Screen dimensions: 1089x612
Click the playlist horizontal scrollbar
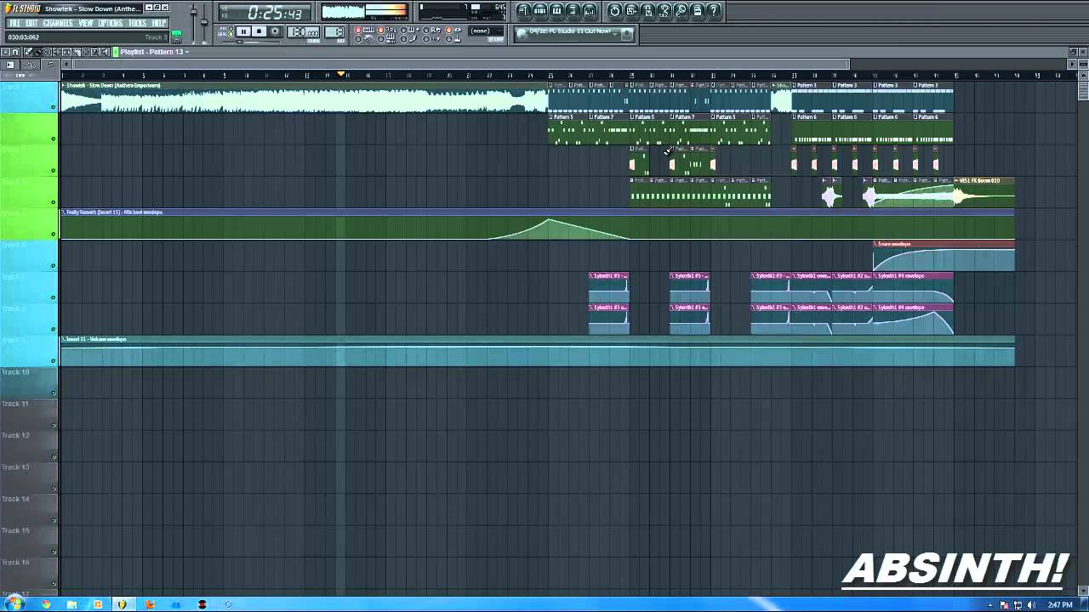tap(459, 65)
